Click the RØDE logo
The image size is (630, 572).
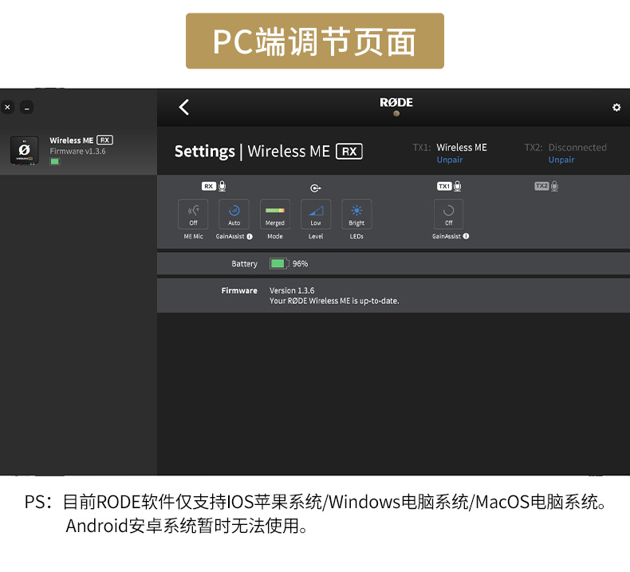[x=396, y=102]
